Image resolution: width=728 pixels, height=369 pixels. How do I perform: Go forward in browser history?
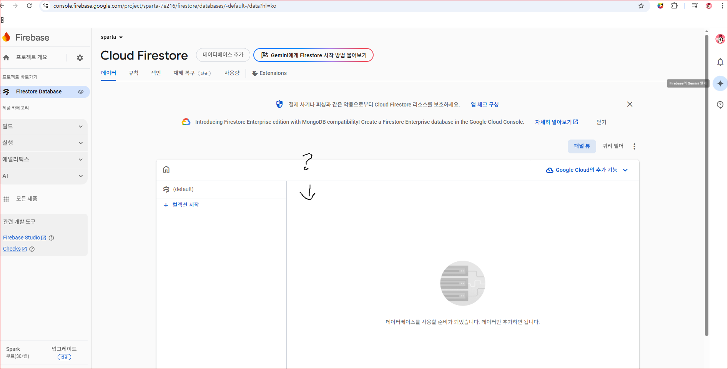pos(15,6)
